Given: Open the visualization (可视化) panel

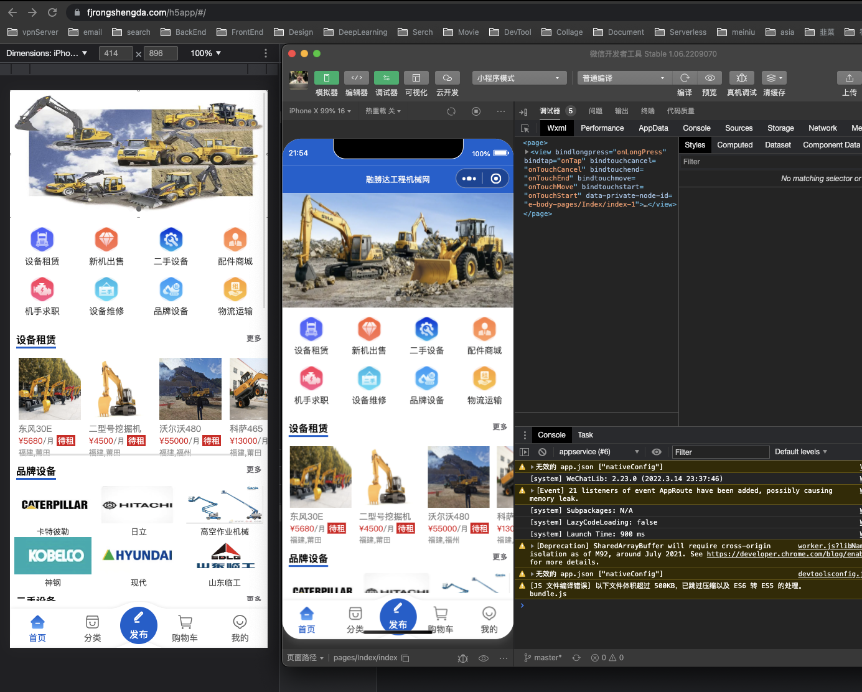Looking at the screenshot, I should point(416,78).
